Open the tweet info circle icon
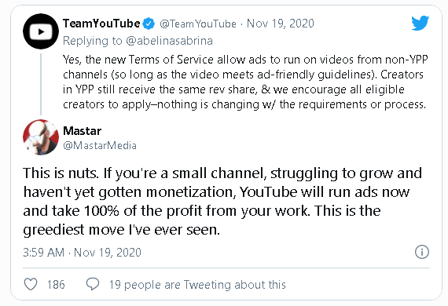Viewport: 448px width, 306px height. [422, 252]
